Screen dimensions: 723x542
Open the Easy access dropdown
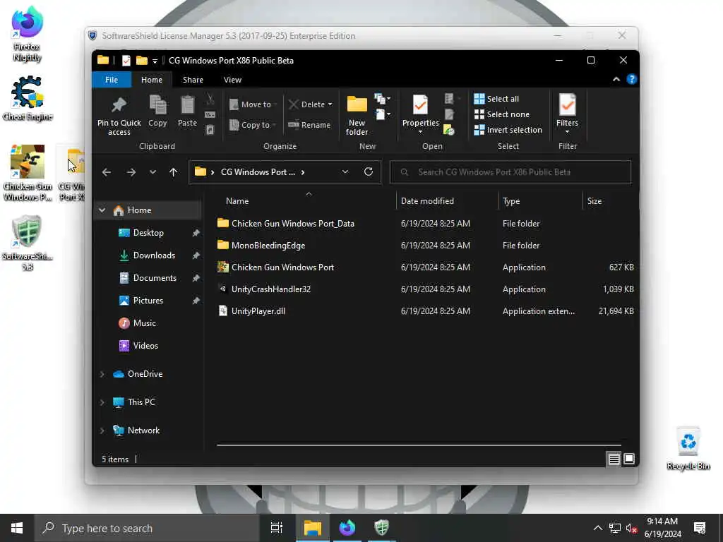382,114
